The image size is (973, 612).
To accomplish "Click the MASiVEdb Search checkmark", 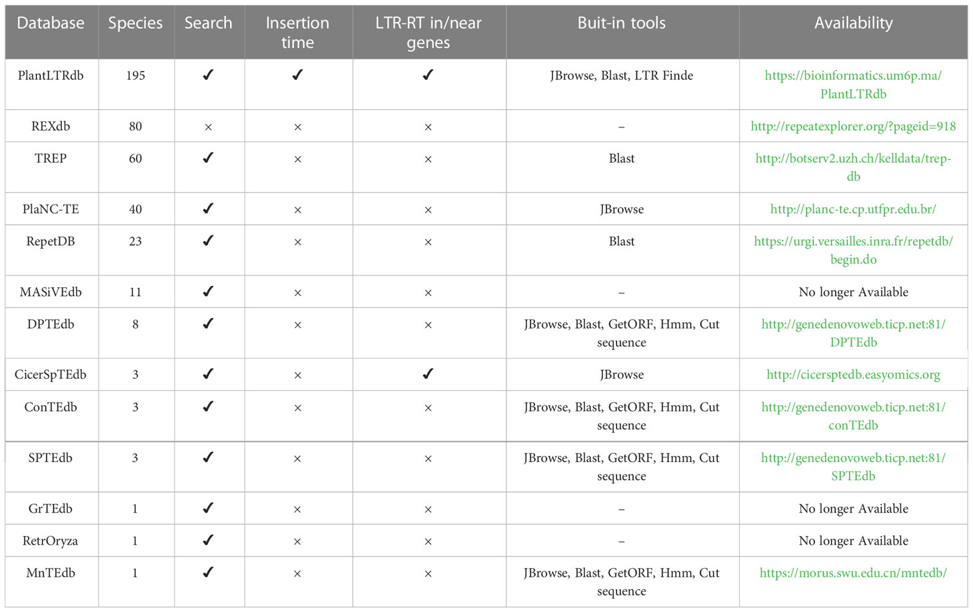I will point(208,291).
